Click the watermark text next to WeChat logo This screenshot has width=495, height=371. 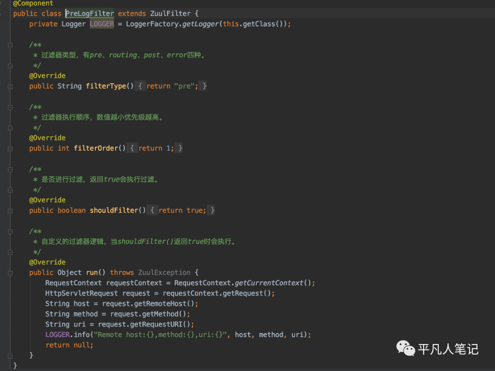pos(448,349)
